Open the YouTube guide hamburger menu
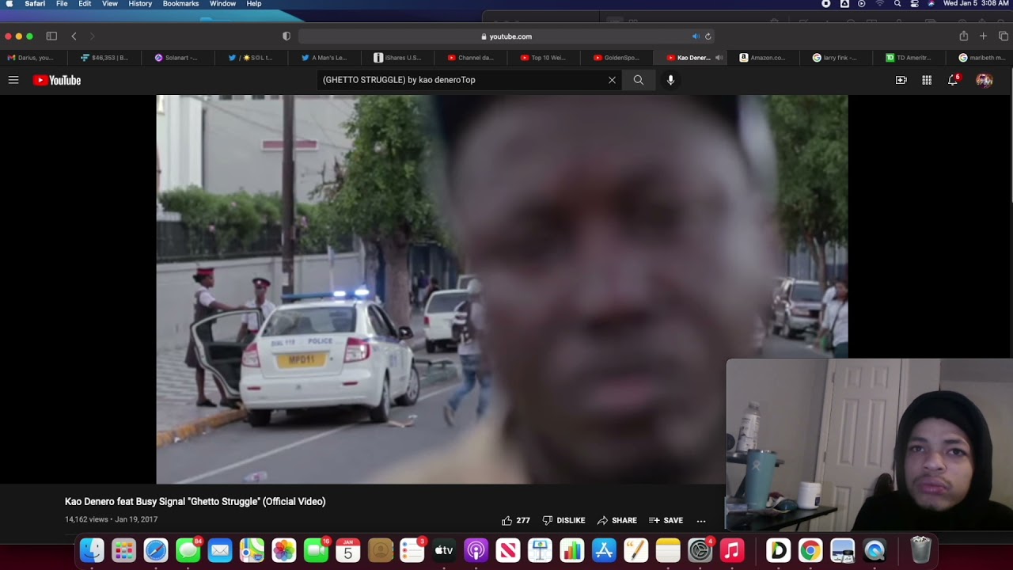Viewport: 1013px width, 570px height. [13, 80]
